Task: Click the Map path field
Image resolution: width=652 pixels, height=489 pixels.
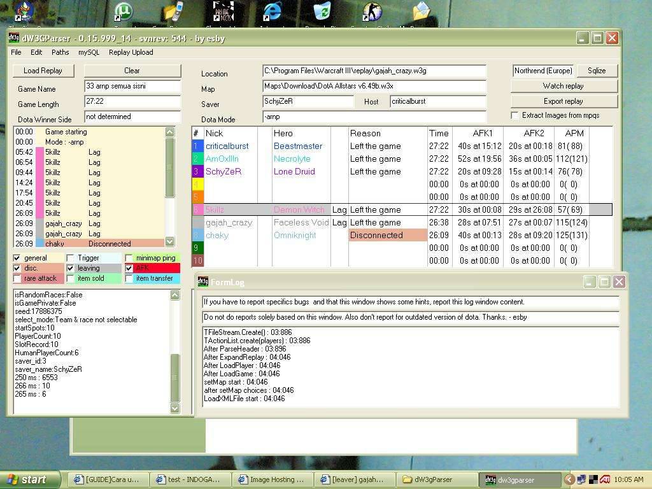Action: (x=374, y=87)
